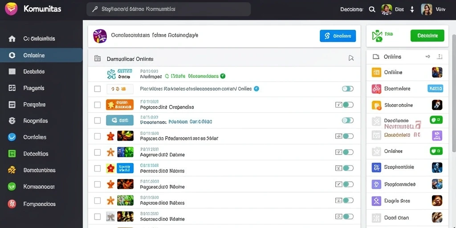Select the Doorl Otan entry text
Viewport: 456px width, 228px height.
pos(396,217)
